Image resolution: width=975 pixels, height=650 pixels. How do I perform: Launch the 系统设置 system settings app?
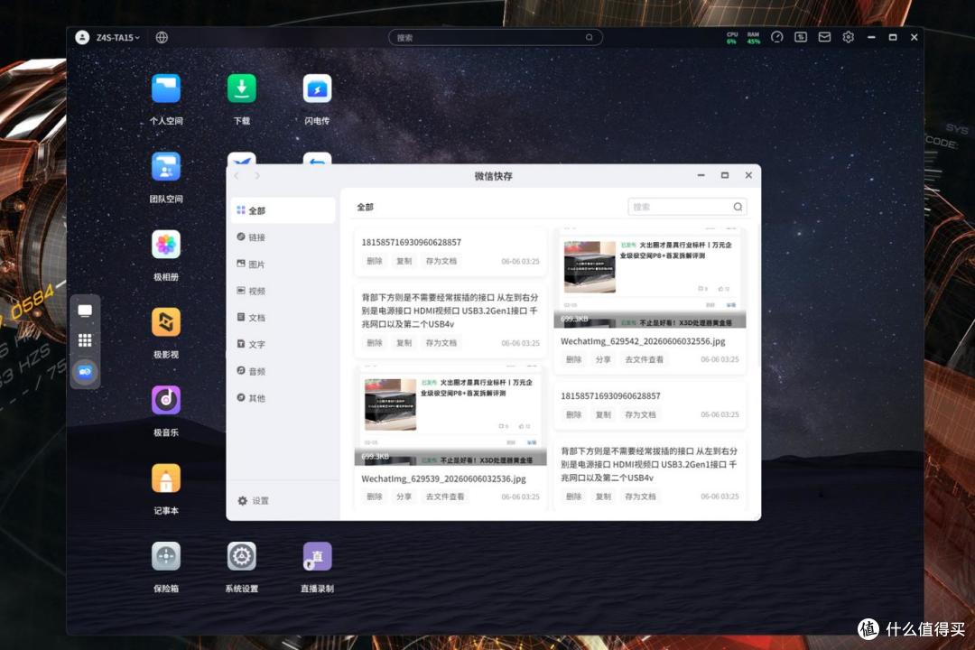(241, 556)
